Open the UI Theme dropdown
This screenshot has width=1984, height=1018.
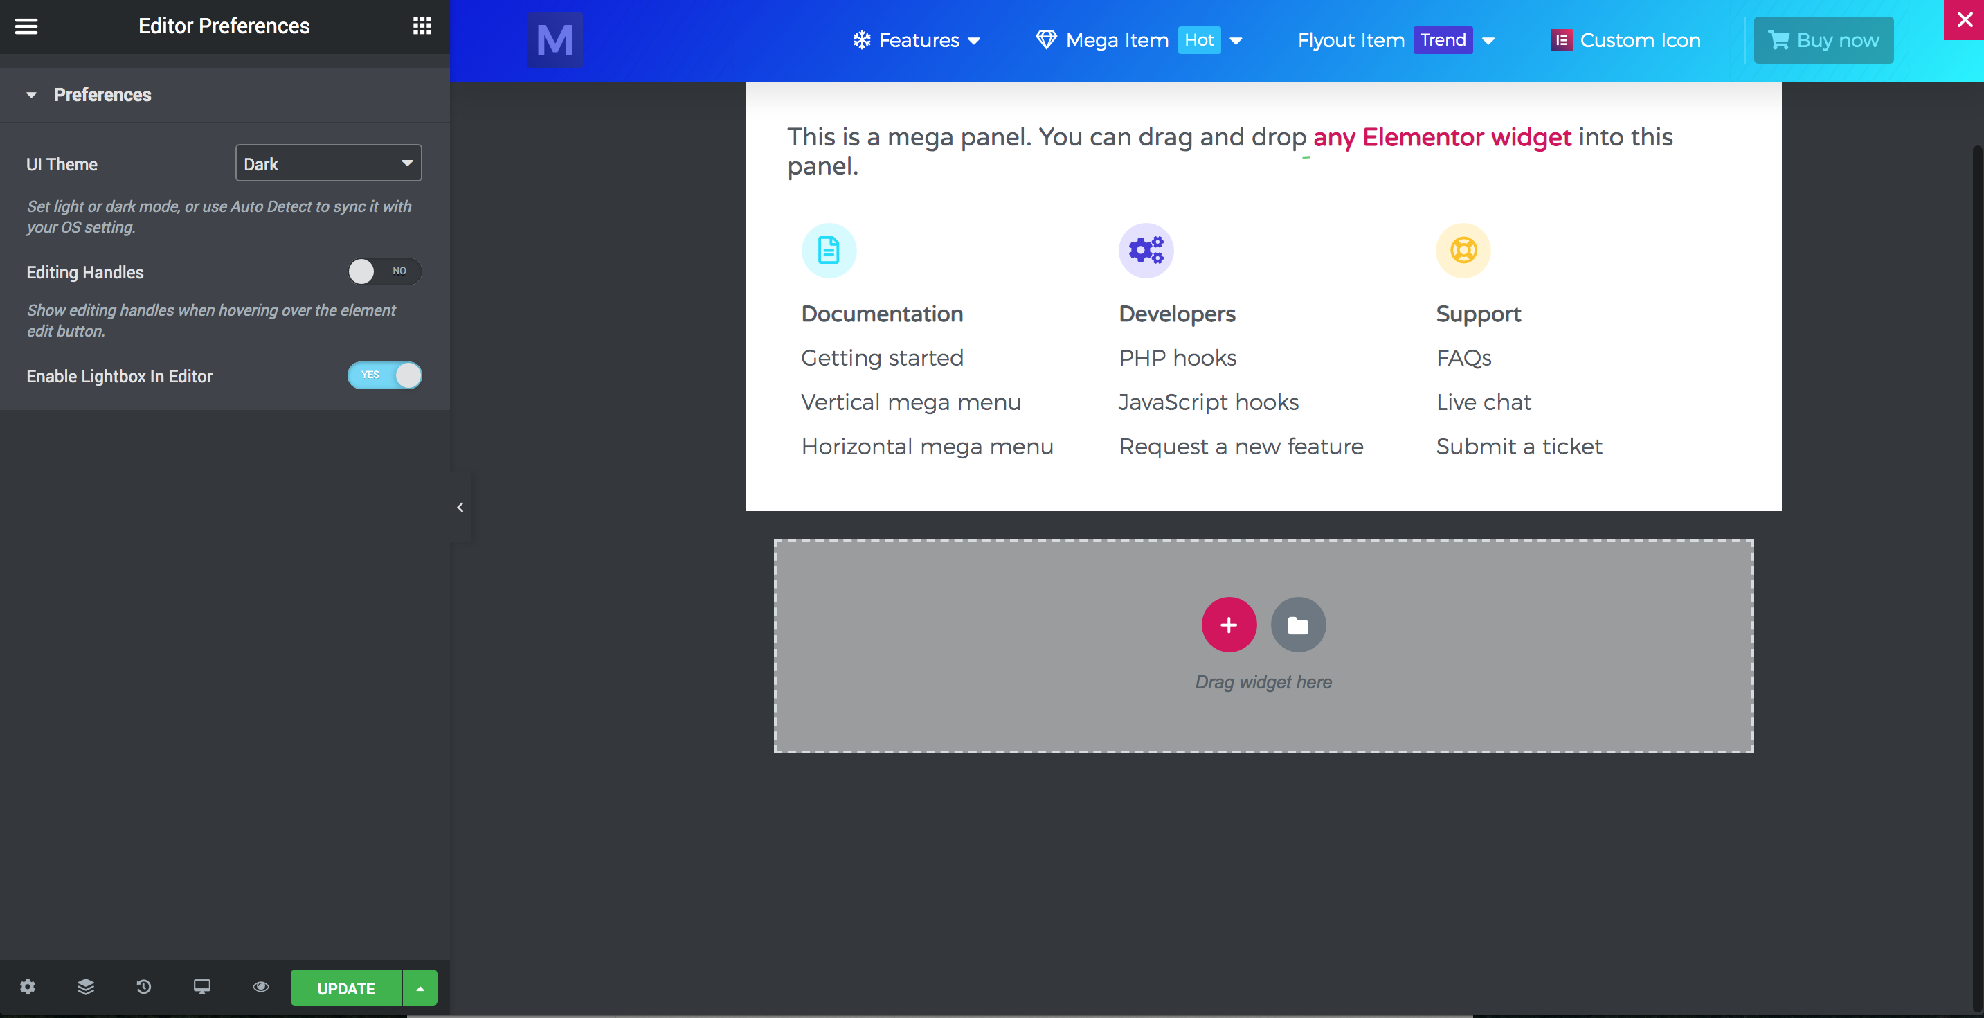click(x=327, y=163)
